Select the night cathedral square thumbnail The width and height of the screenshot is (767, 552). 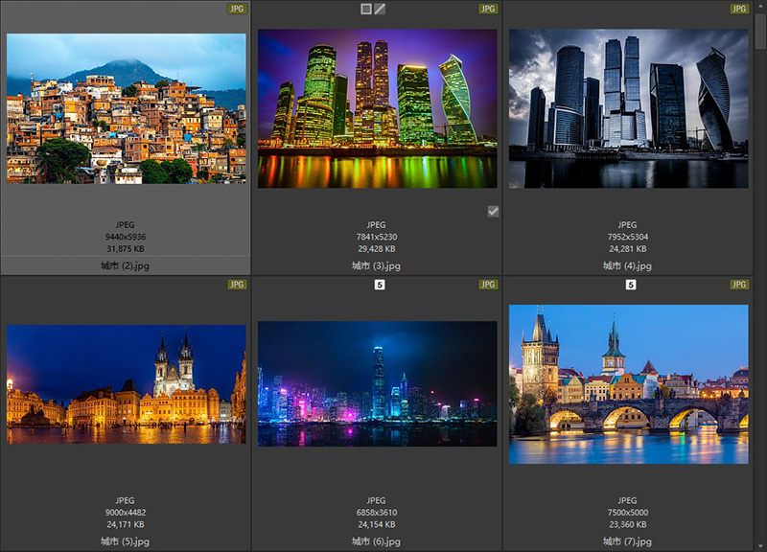[x=126, y=384]
